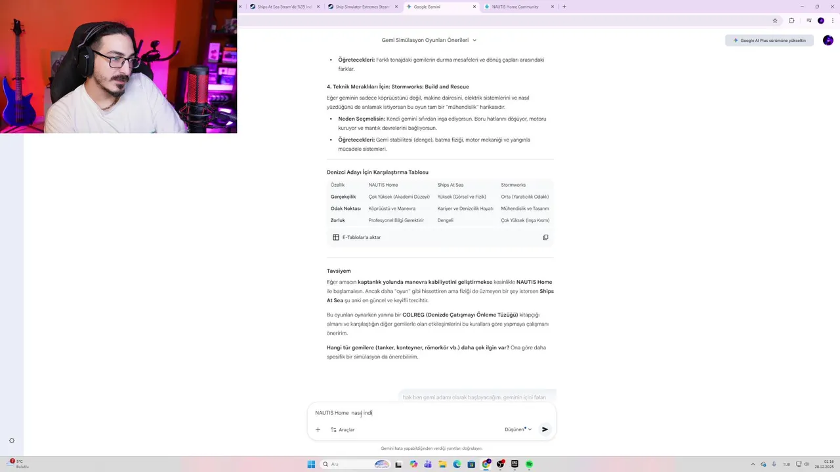Minimize the Chrome window

801,7
